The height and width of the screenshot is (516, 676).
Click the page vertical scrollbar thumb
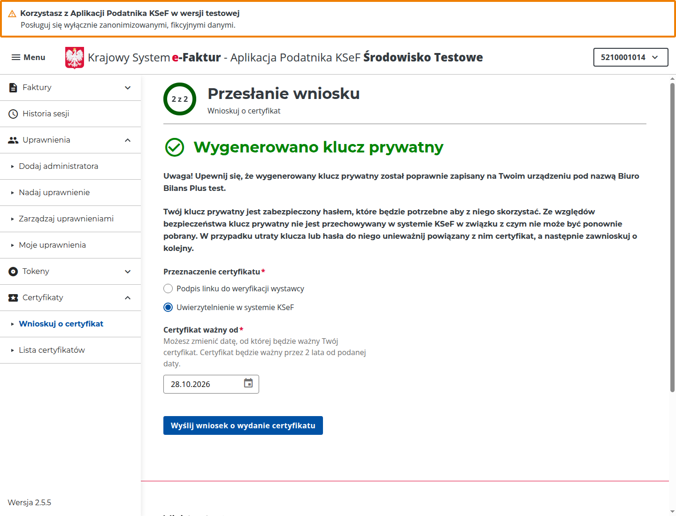pos(672,237)
